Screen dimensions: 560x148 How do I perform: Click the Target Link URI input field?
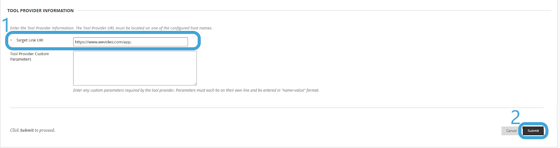tap(130, 42)
